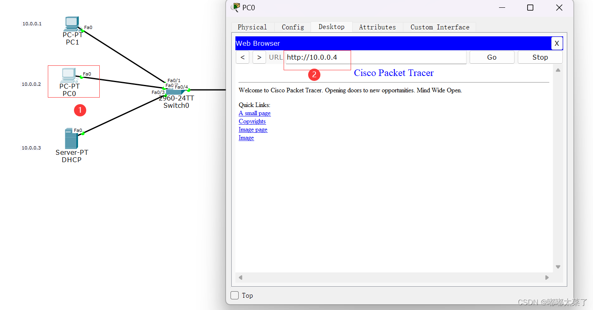This screenshot has width=593, height=310.
Task: Click the Cisco Packet Tracer page heading
Action: coord(394,73)
